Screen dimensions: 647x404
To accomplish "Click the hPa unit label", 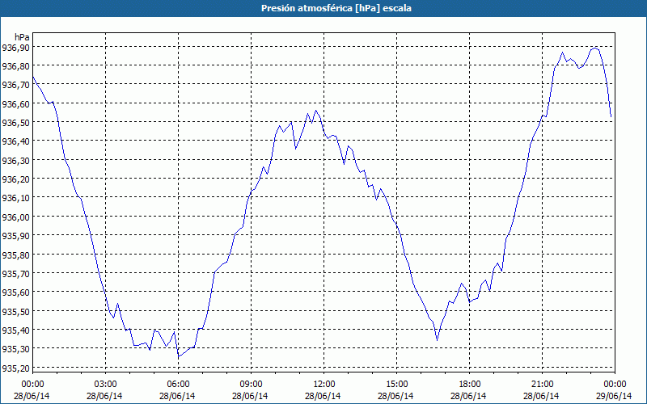I will [x=22, y=36].
